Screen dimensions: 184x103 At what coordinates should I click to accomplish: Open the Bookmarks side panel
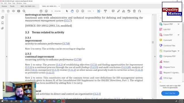tap(3, 23)
